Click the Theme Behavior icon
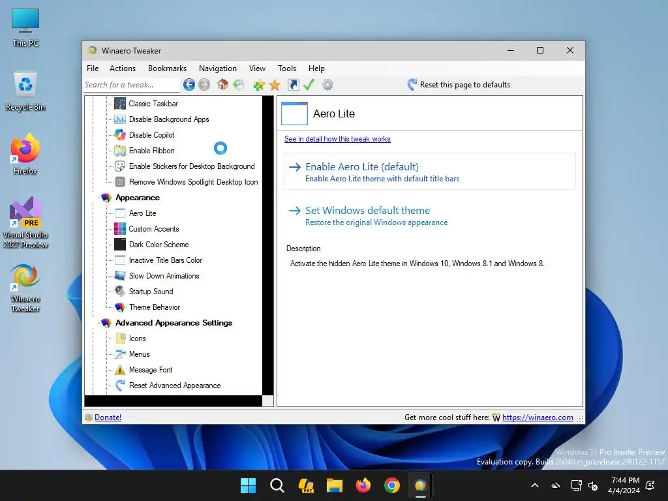Image resolution: width=668 pixels, height=501 pixels. (120, 307)
